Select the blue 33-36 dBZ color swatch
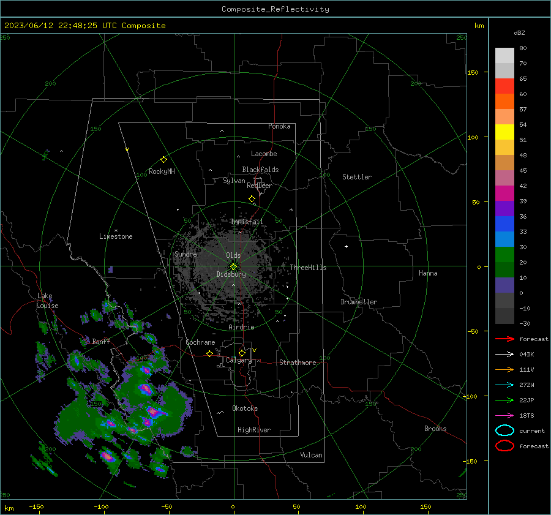This screenshot has width=551, height=515. tap(504, 224)
